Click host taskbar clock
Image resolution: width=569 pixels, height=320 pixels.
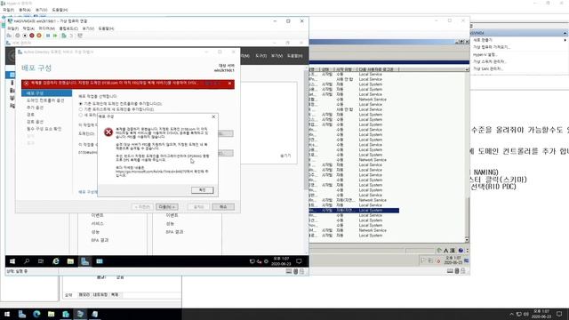[541, 314]
